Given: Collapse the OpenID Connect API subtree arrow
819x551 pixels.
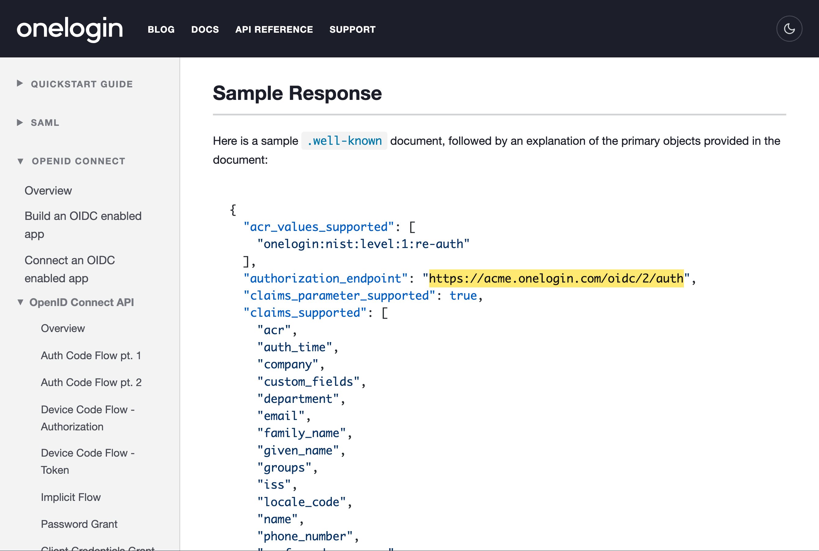Looking at the screenshot, I should 20,302.
